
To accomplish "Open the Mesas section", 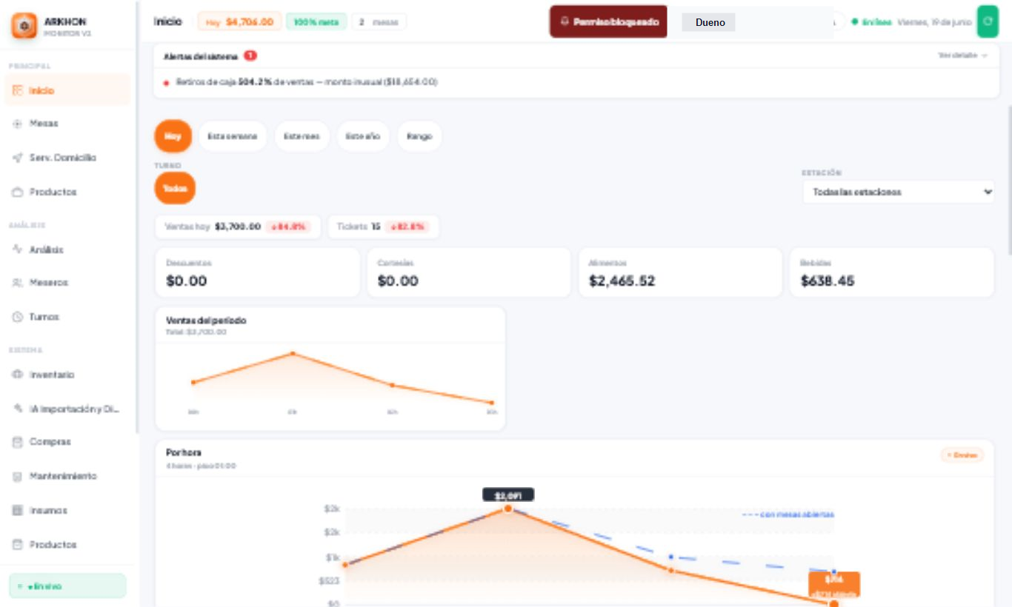I will [x=68, y=124].
